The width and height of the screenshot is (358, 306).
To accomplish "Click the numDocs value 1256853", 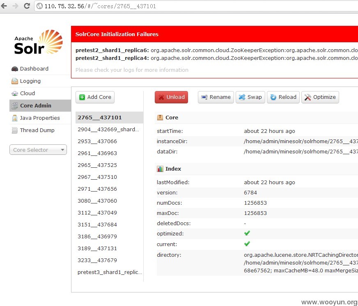I will coord(255,203).
